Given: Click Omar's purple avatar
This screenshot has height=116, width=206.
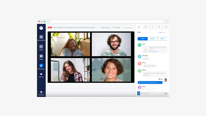Looking at the screenshot, I should [x=140, y=87].
